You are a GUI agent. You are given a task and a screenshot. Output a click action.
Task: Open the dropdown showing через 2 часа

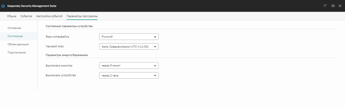coord(129,75)
